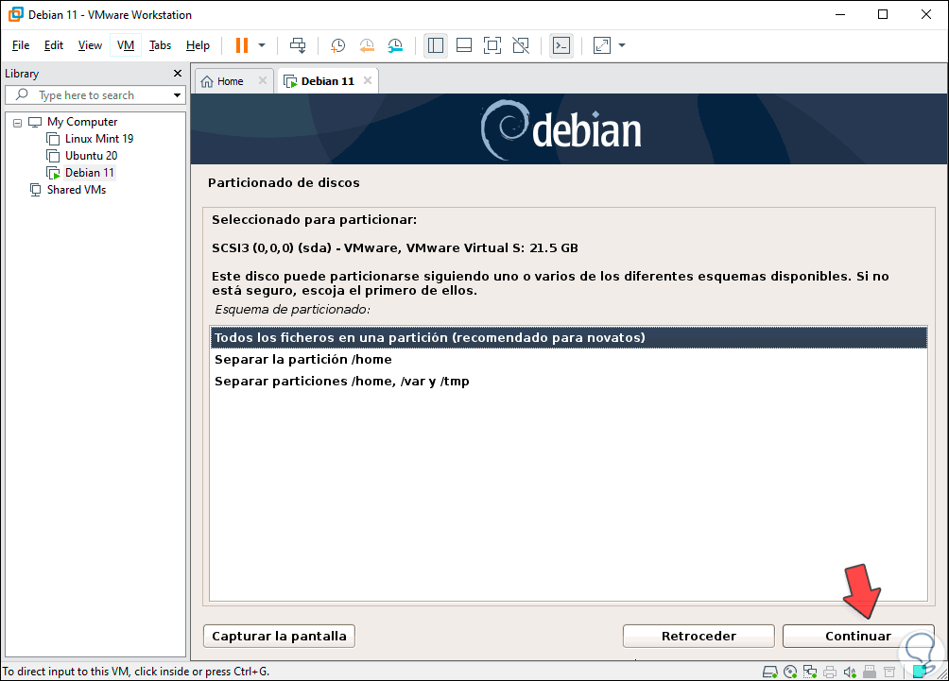Click the Continuar button
The image size is (949, 681).
pyautogui.click(x=858, y=636)
